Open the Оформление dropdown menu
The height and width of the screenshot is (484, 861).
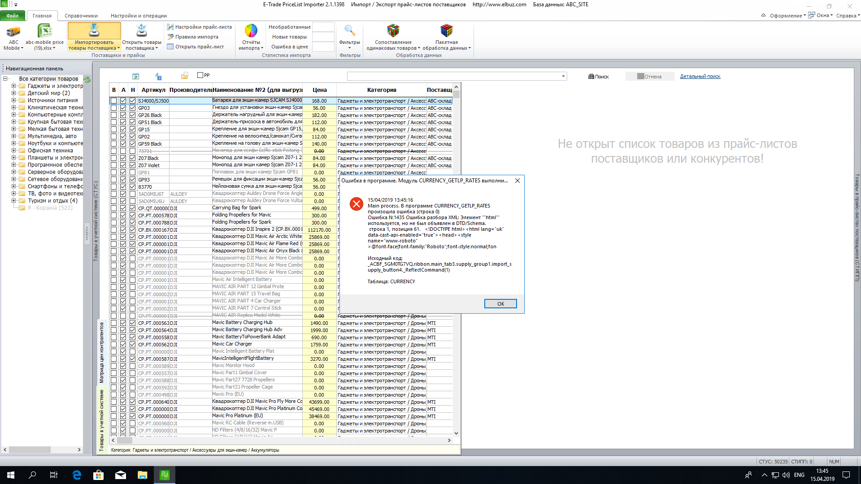coord(787,16)
